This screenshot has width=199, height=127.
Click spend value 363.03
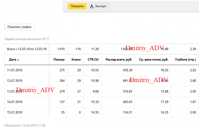[x=127, y=102]
